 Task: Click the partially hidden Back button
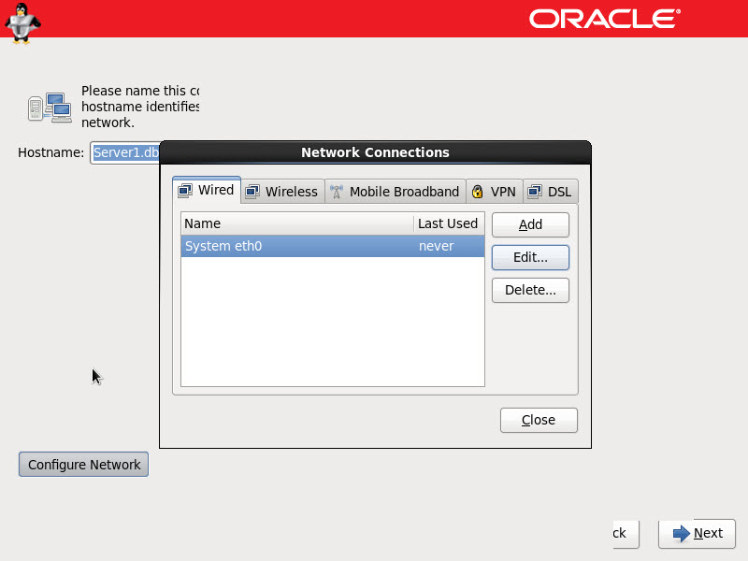click(x=626, y=533)
